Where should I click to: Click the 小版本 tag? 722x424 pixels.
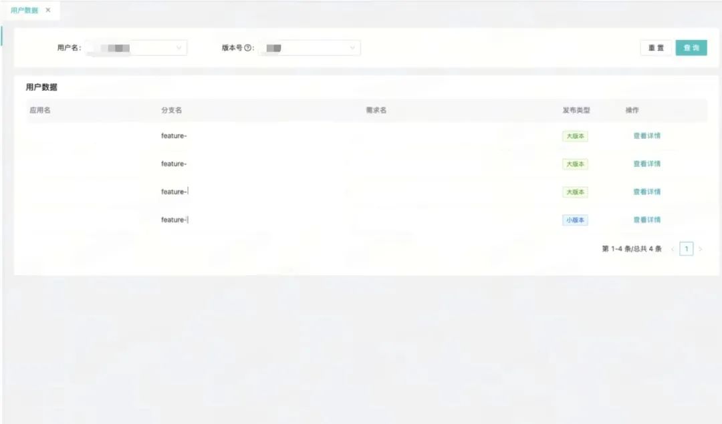575,220
